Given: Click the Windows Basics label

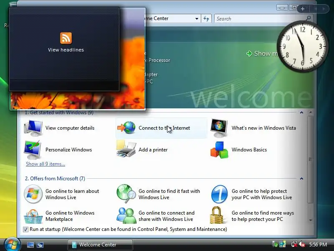Looking at the screenshot, I should [249, 150].
